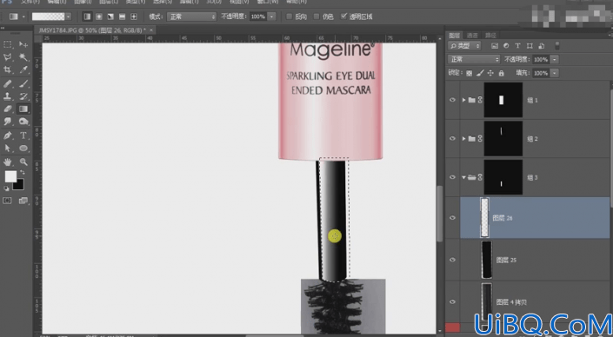Filter layers by adjustment layers icon
Image resolution: width=613 pixels, height=337 pixels.
pos(506,46)
